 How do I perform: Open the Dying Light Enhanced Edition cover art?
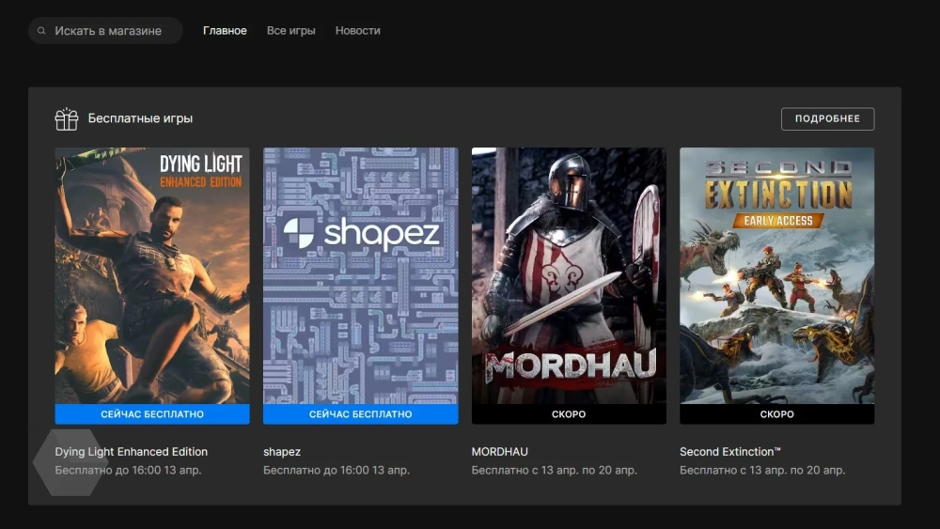(152, 275)
